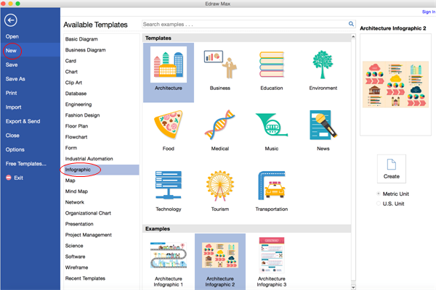
Task: Select the Flowchart category
Action: click(x=76, y=137)
